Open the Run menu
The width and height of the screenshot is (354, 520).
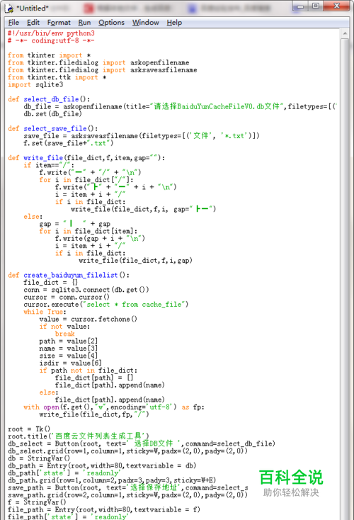point(84,23)
